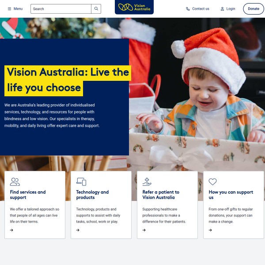The width and height of the screenshot is (265, 265).
Task: Open the hamburger Menu icon
Action: coord(9,9)
